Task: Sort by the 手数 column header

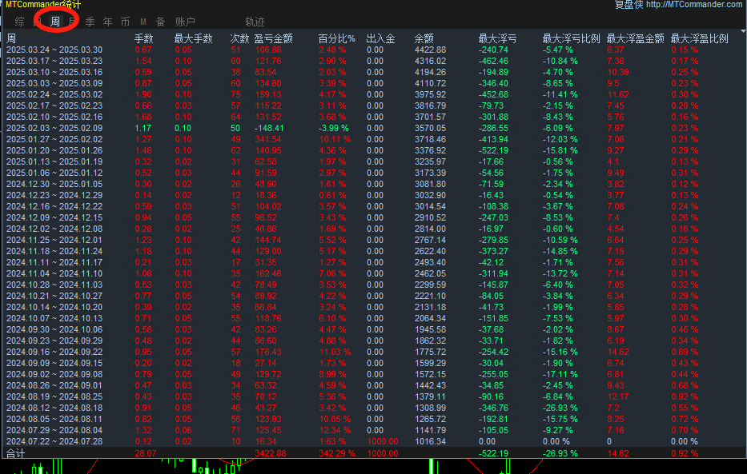Action: [x=144, y=37]
